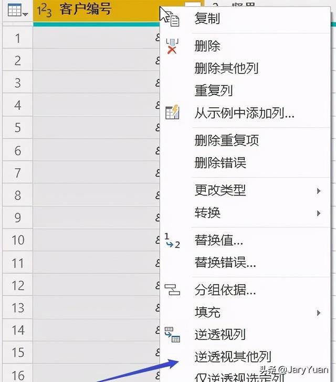Click the 123 data type icon

(x=45, y=10)
